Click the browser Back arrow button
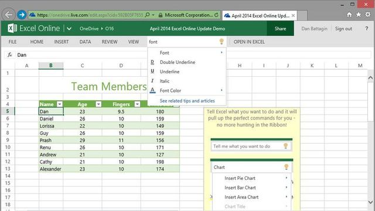Screen dimensions: 375x211 [9, 15]
